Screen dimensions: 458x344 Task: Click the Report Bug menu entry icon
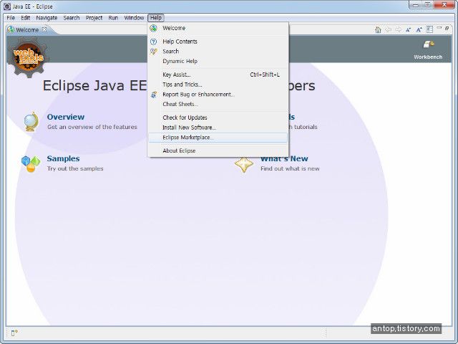pos(153,95)
